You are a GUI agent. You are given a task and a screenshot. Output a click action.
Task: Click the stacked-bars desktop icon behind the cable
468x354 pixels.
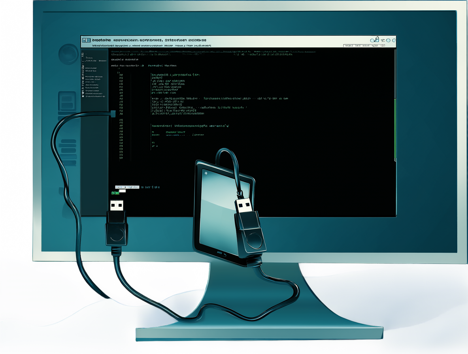68,152
